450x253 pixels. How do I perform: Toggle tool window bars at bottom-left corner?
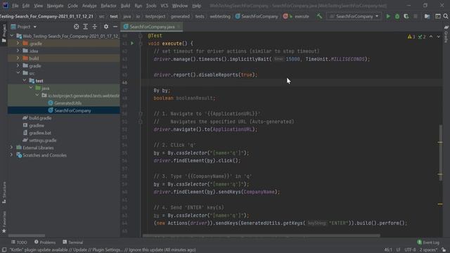point(4,250)
